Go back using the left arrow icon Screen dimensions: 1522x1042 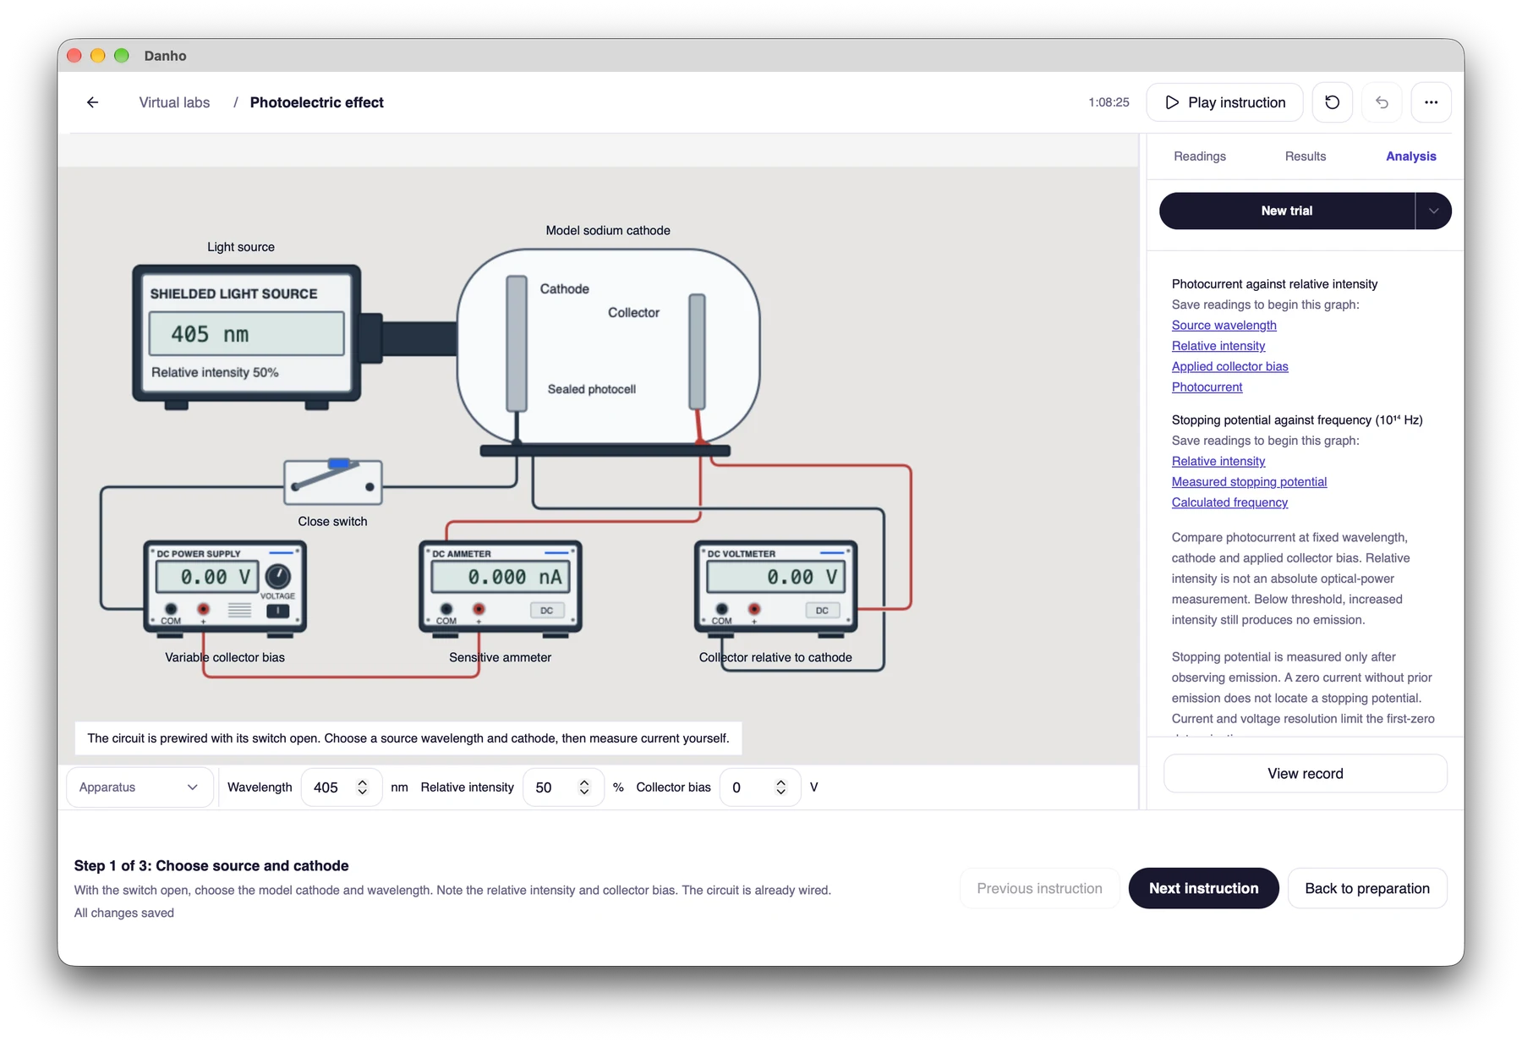(93, 102)
